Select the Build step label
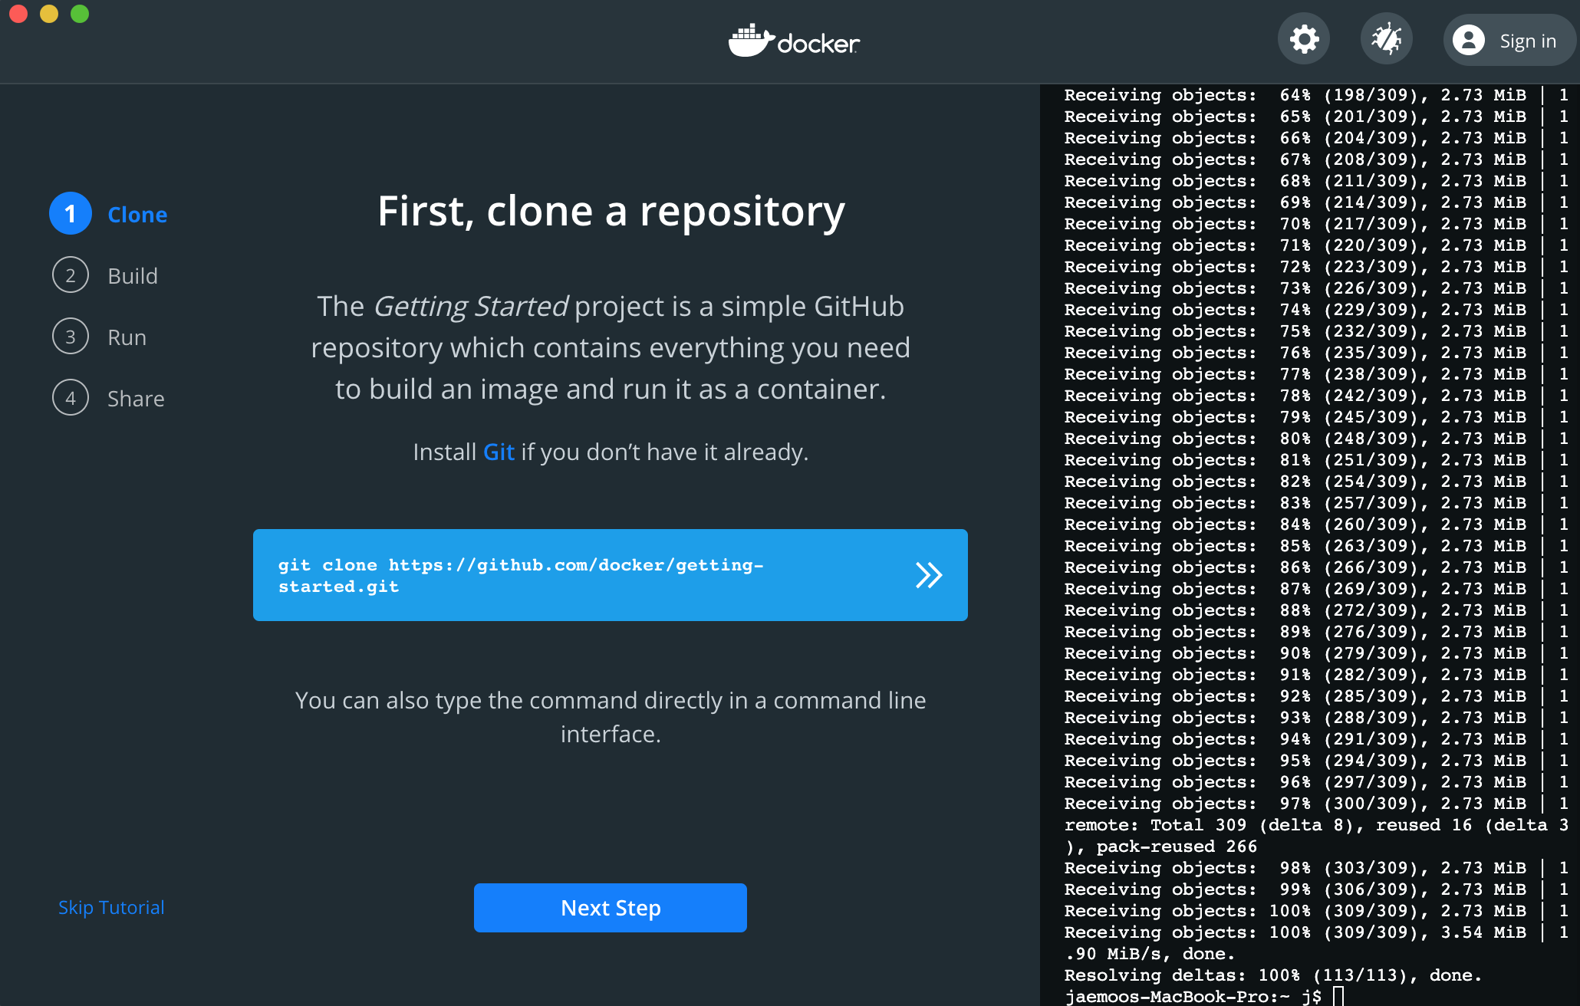 133,276
